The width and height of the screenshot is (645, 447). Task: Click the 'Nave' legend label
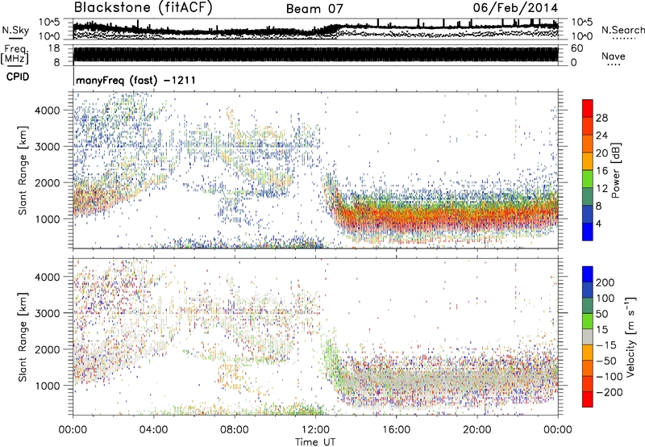613,56
